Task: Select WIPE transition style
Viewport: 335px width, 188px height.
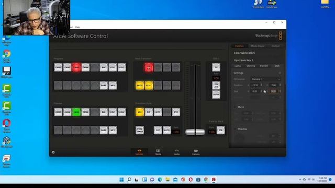Action: 158,112
